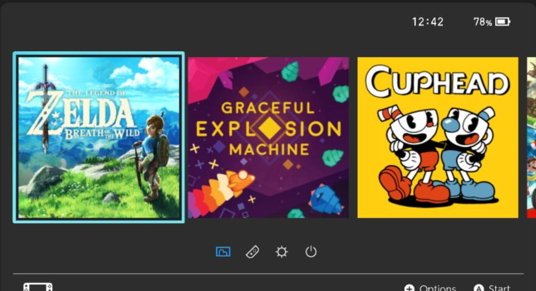
Task: Click the 12:42 clock
Action: point(428,22)
